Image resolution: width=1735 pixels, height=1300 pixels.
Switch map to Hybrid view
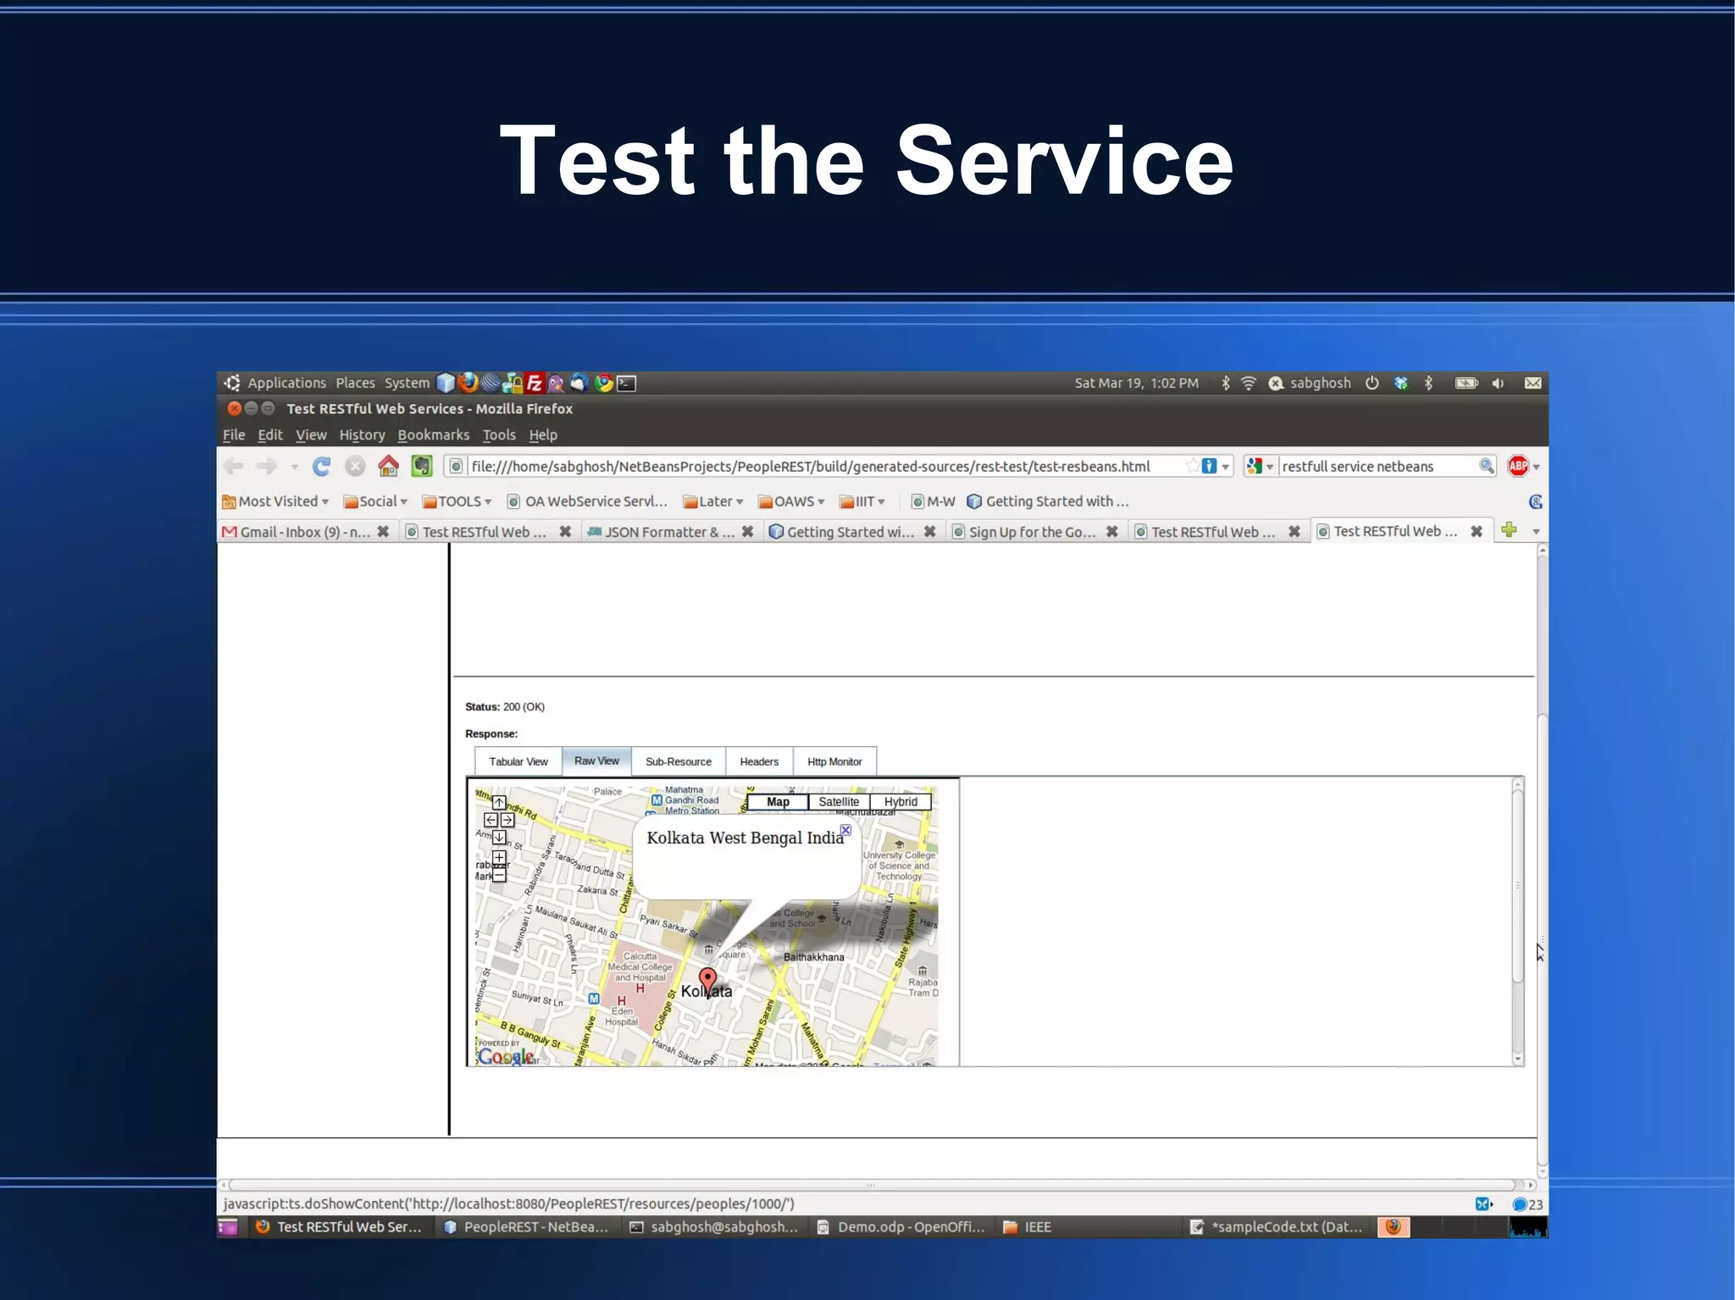coord(900,802)
